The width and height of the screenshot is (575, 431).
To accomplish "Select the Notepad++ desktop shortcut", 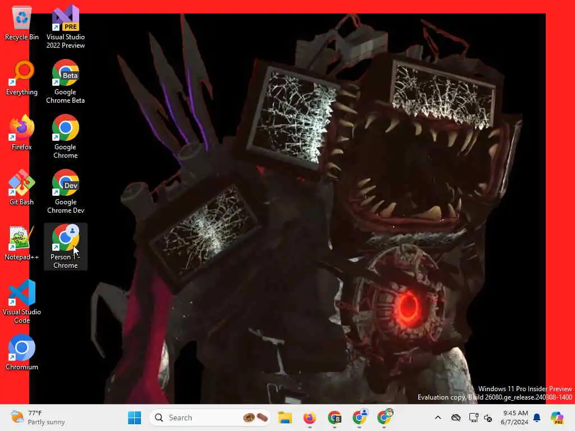I will pyautogui.click(x=22, y=243).
